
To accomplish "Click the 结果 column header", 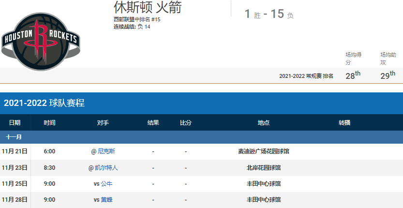I will [153, 123].
